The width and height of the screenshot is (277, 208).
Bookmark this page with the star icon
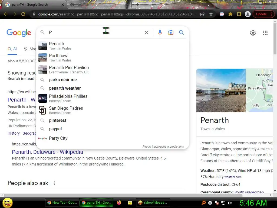pyautogui.click(x=211, y=14)
